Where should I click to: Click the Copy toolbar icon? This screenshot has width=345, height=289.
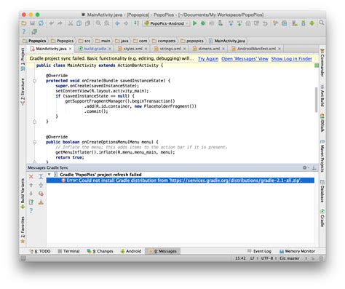(79, 23)
